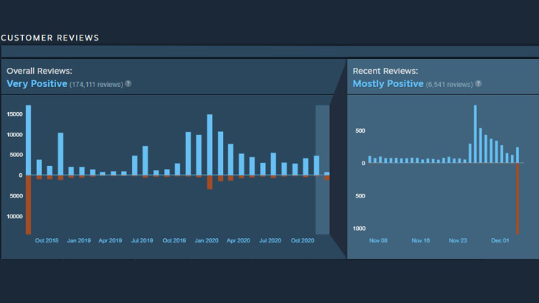Click the help icon beside overall review count
The width and height of the screenshot is (539, 303).
pyautogui.click(x=128, y=84)
